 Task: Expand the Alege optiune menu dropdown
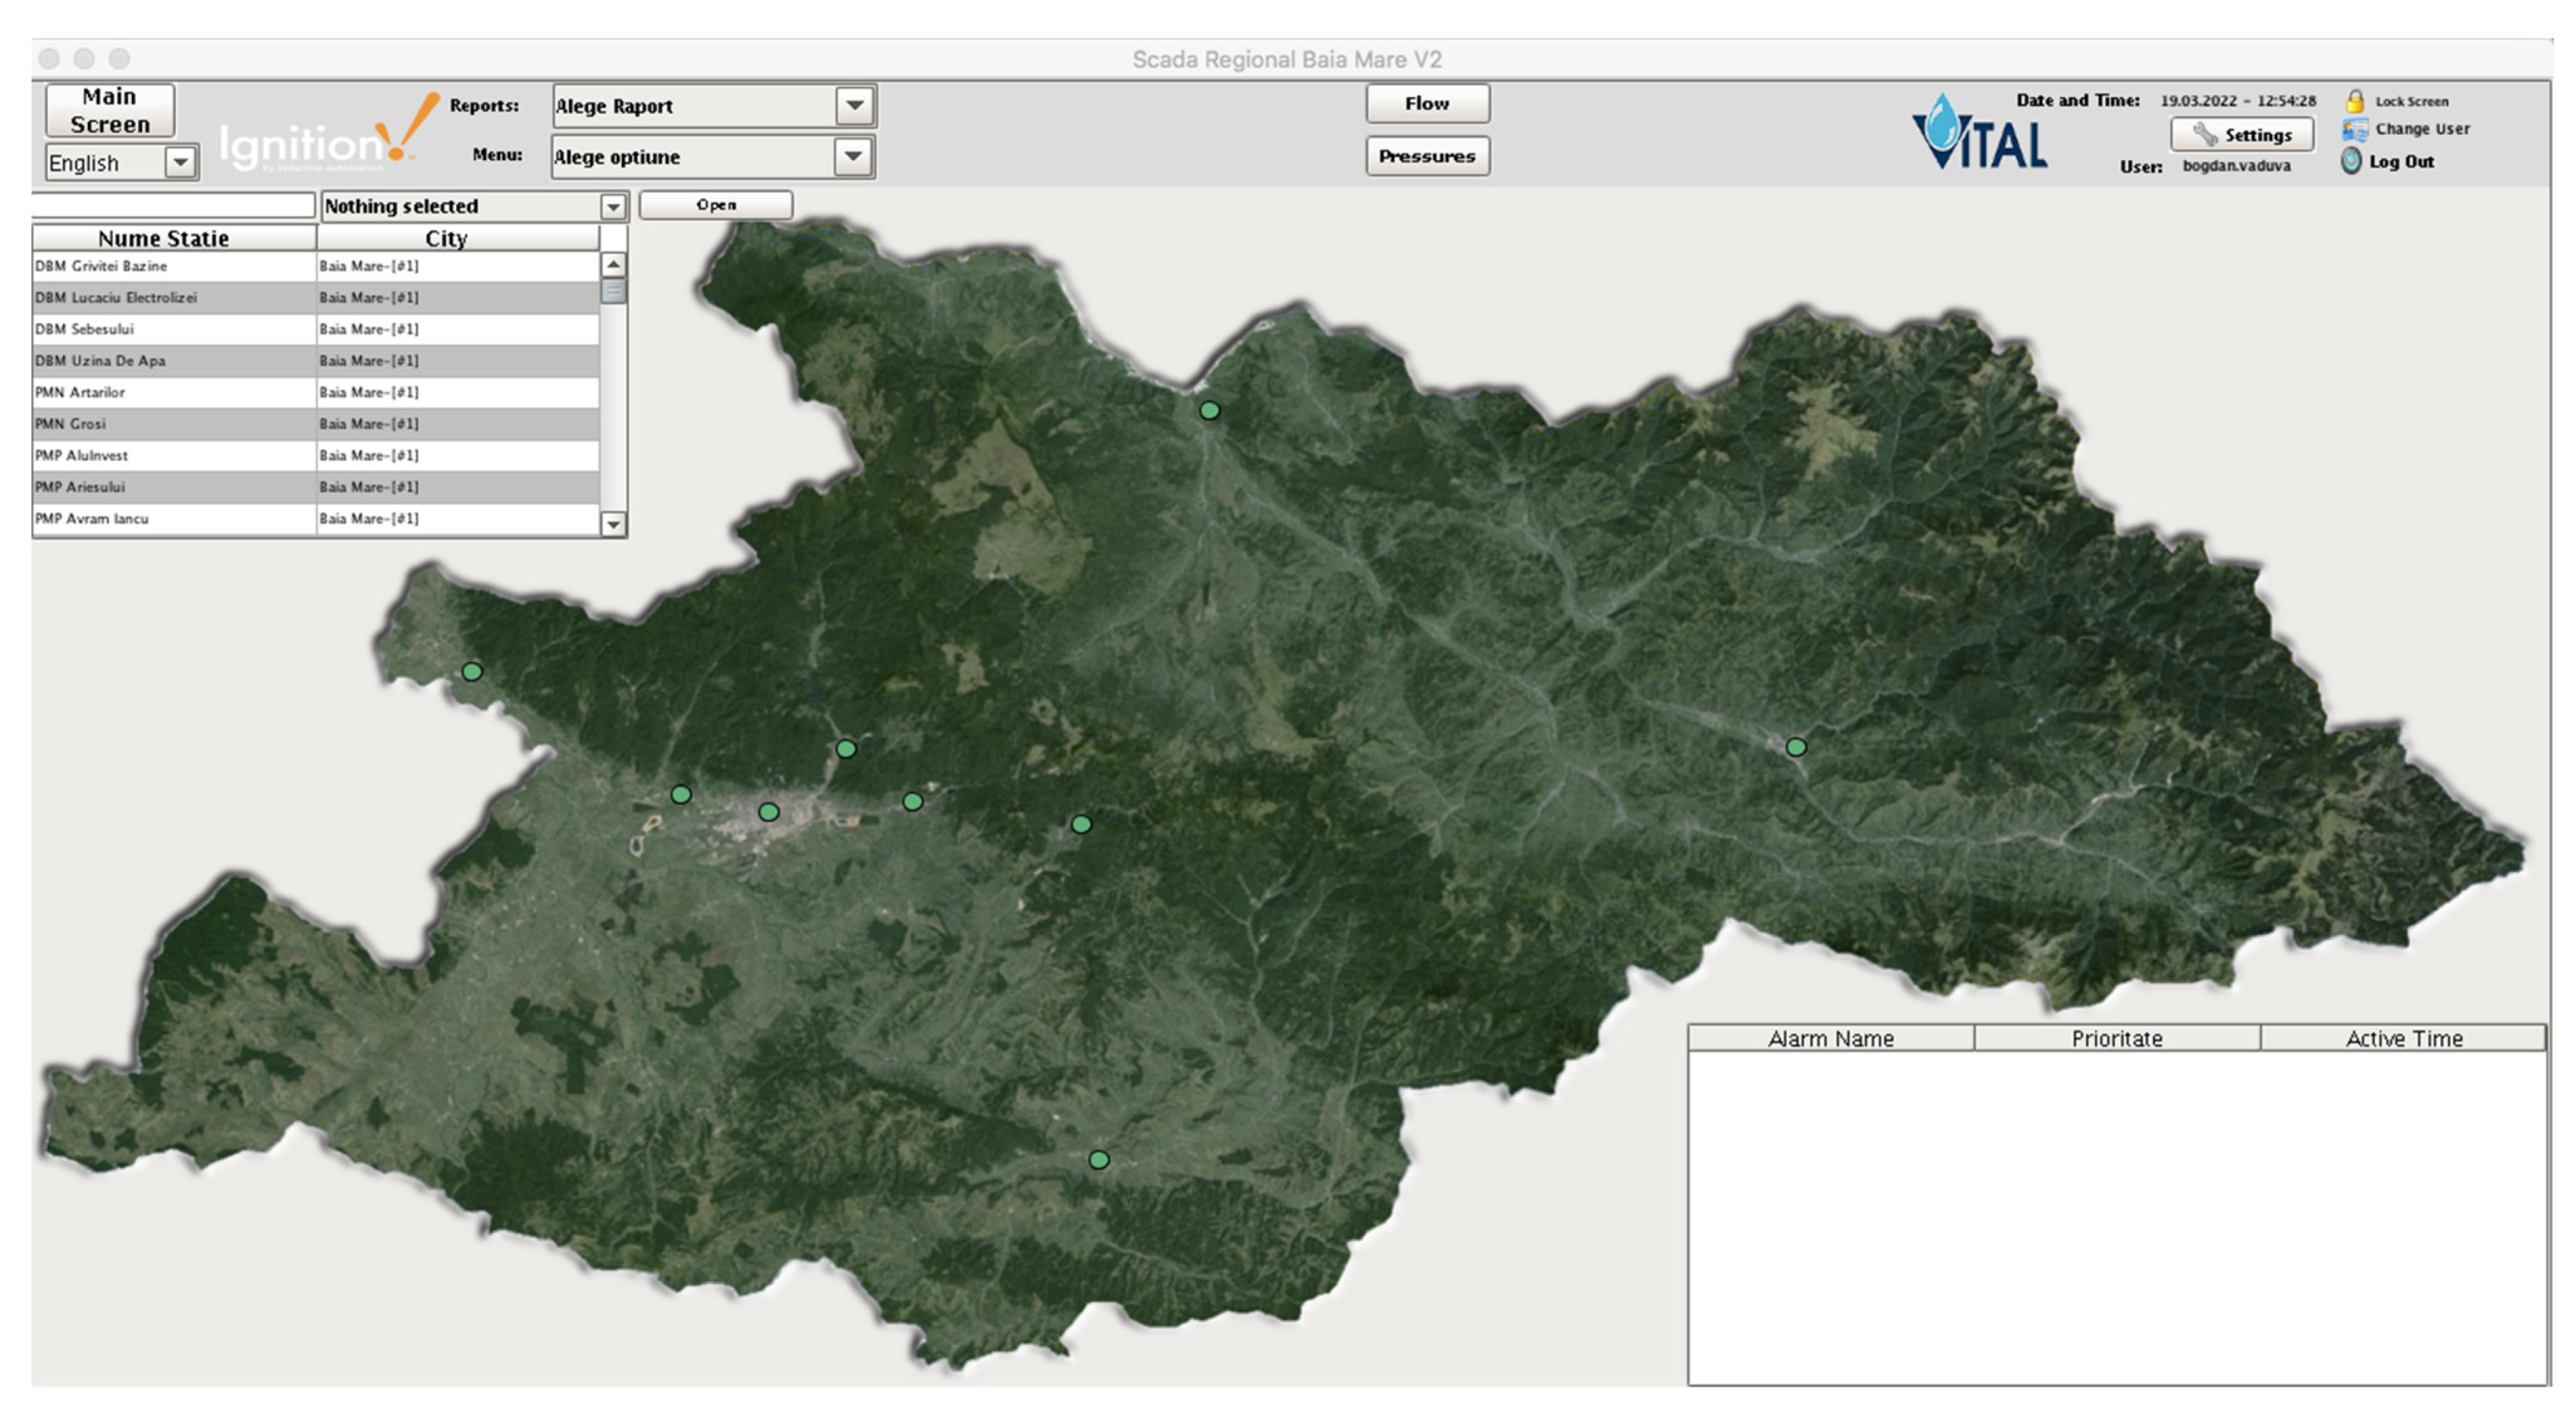point(852,157)
